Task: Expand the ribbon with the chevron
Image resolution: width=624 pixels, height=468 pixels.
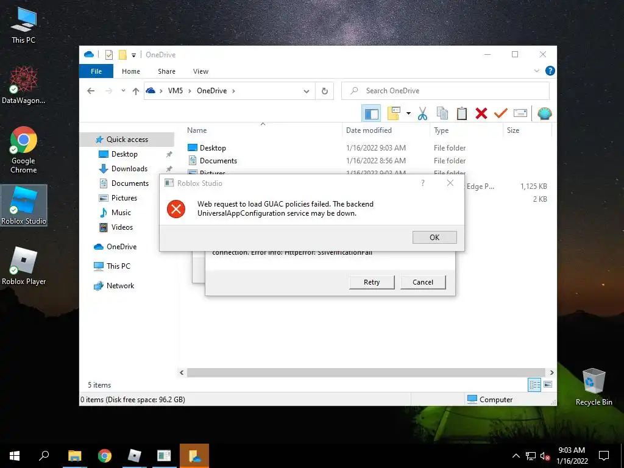Action: pyautogui.click(x=536, y=71)
